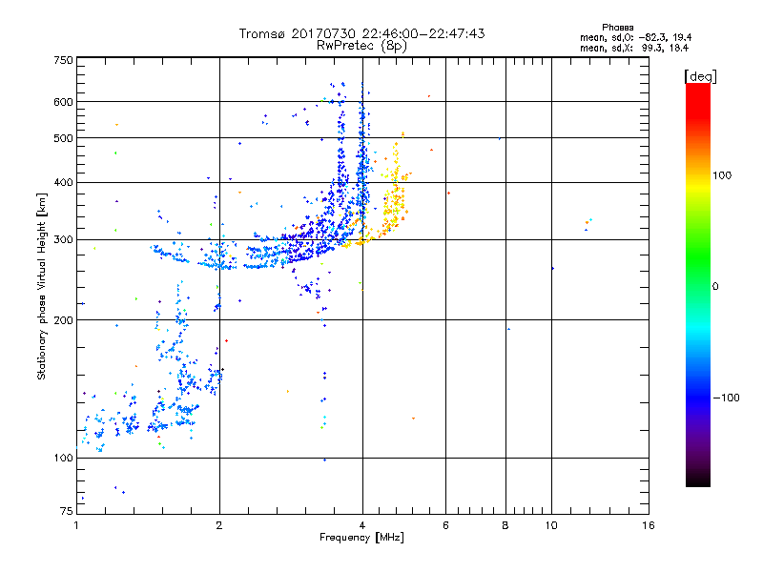Click the plot title 'Tromsø 20170730 22:46:00-22:47:43'

coord(361,33)
